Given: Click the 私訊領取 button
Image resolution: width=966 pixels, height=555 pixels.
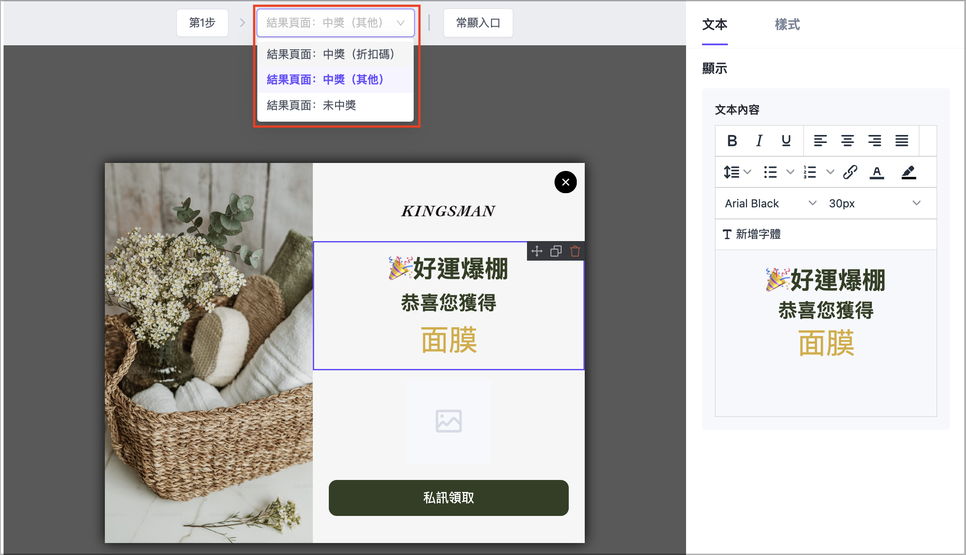Looking at the screenshot, I should pyautogui.click(x=448, y=498).
